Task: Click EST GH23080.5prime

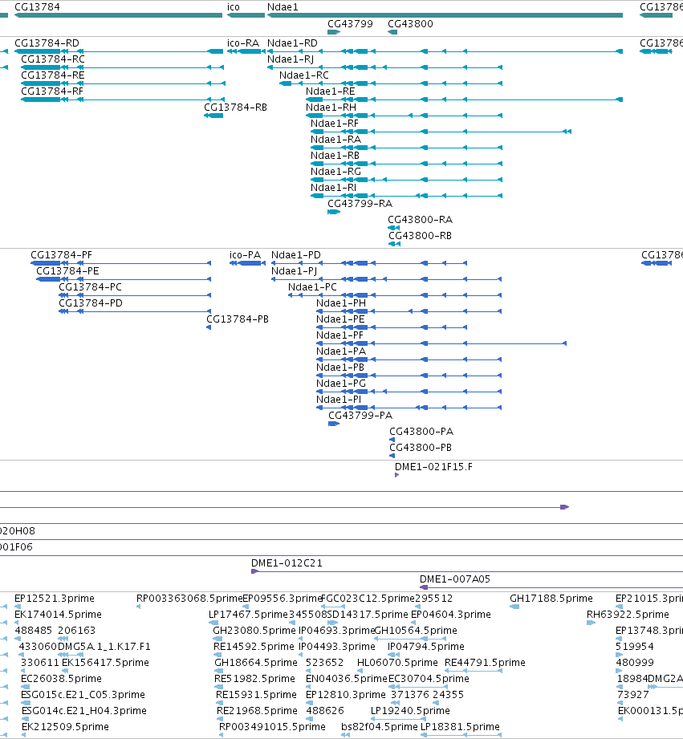Action: (x=254, y=630)
